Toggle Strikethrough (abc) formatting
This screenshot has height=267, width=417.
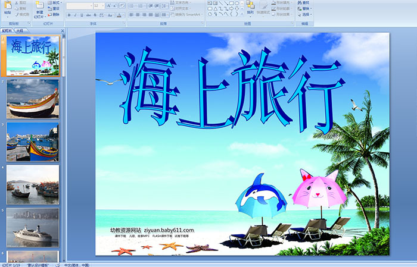(x=88, y=15)
